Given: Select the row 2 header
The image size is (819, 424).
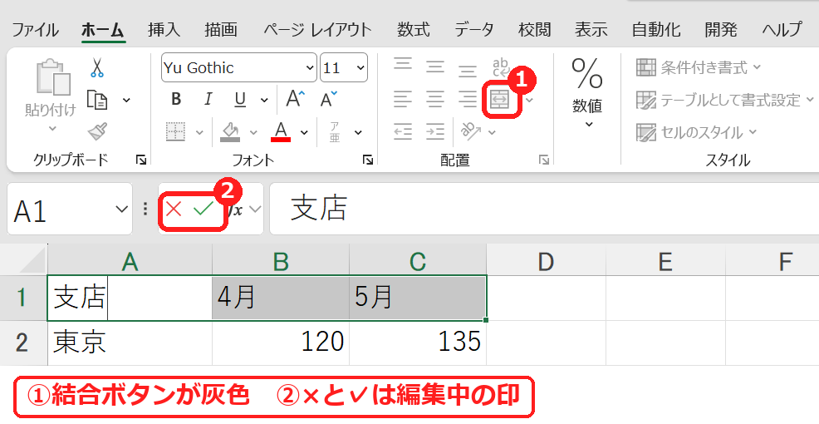Looking at the screenshot, I should point(23,343).
